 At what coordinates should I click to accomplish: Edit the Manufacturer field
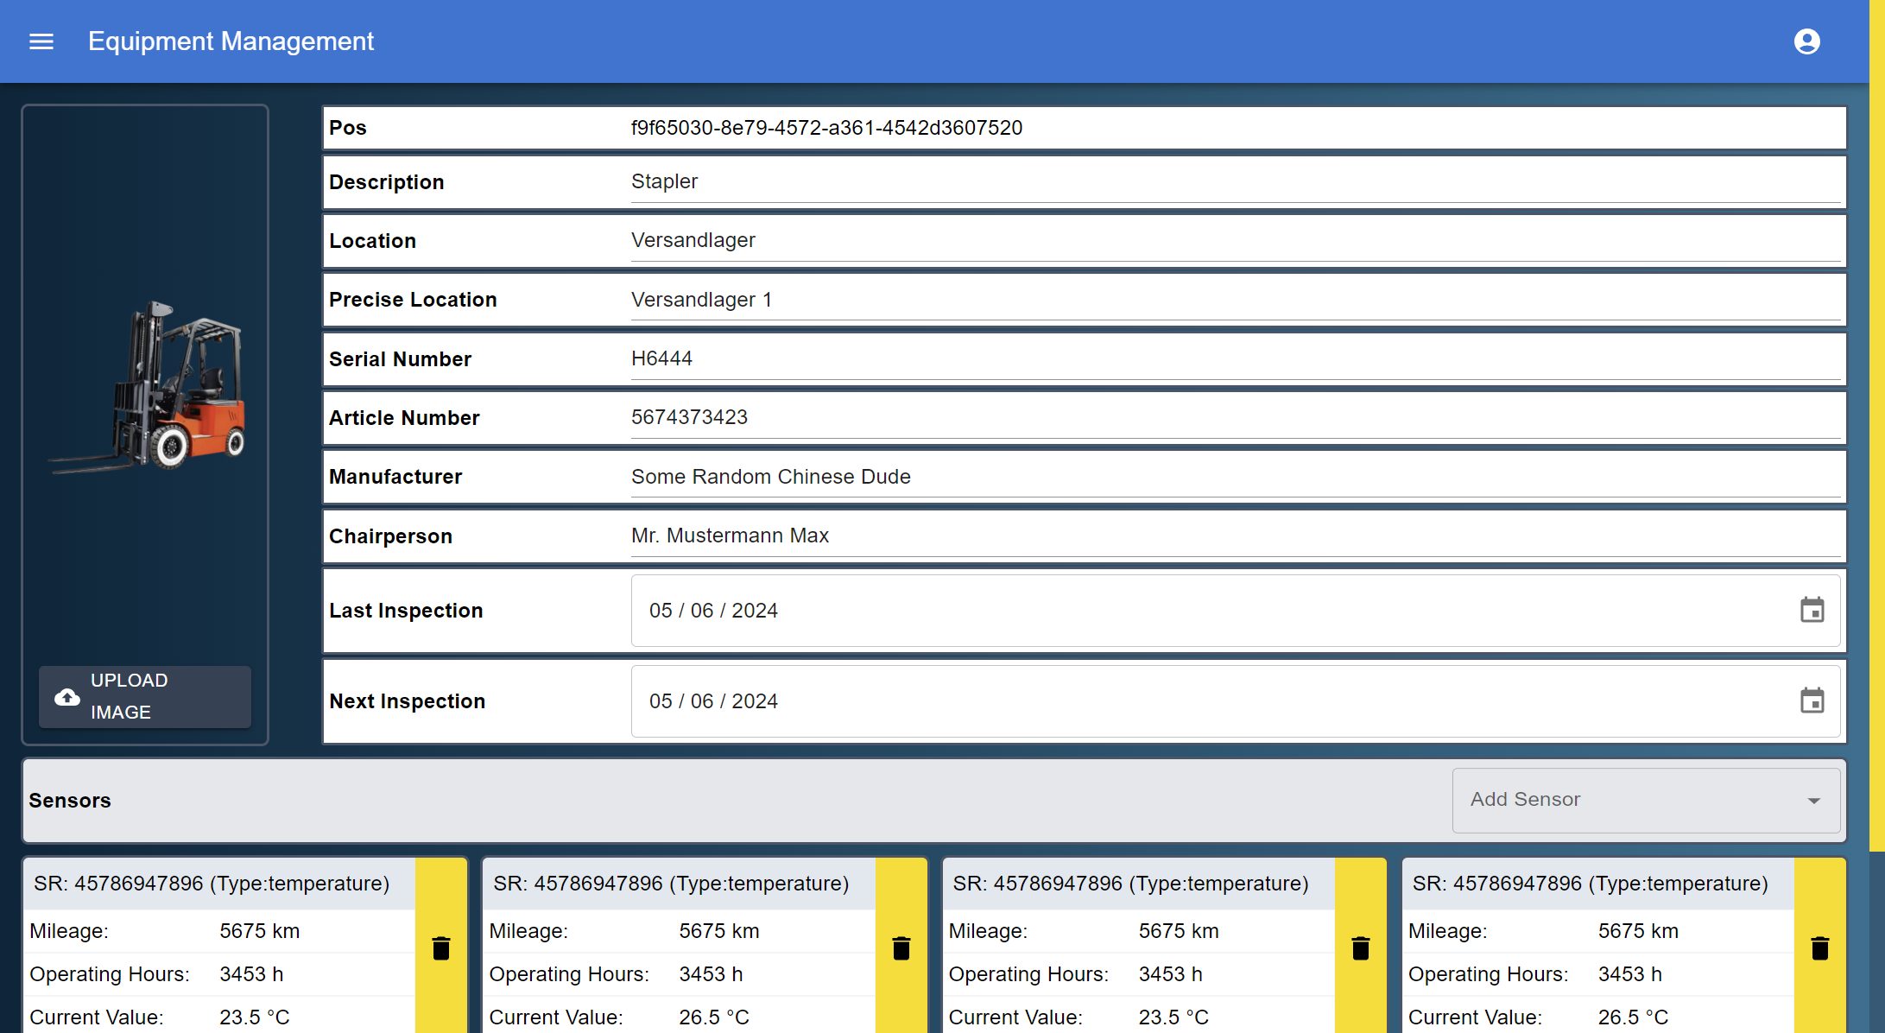[x=1235, y=477]
